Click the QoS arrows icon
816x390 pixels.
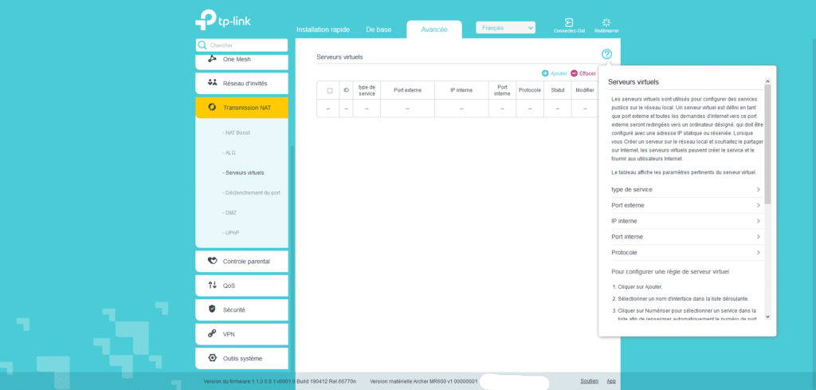(x=212, y=286)
